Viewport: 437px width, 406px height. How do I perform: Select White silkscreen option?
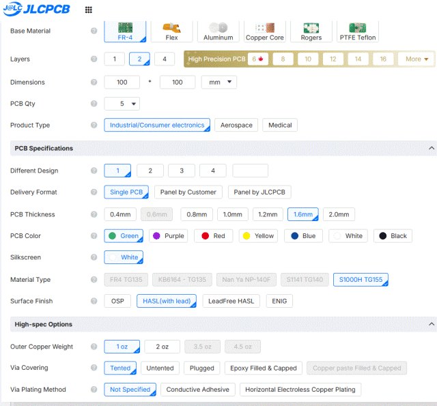coord(124,257)
